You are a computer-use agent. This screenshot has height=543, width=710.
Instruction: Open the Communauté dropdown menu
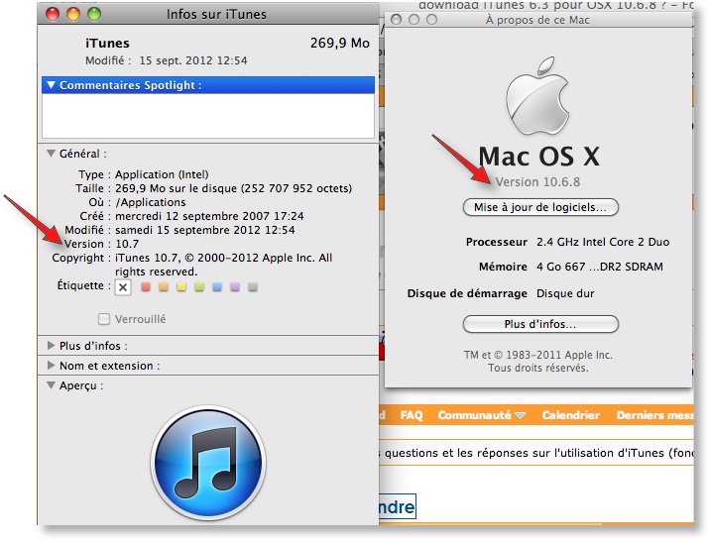click(481, 416)
